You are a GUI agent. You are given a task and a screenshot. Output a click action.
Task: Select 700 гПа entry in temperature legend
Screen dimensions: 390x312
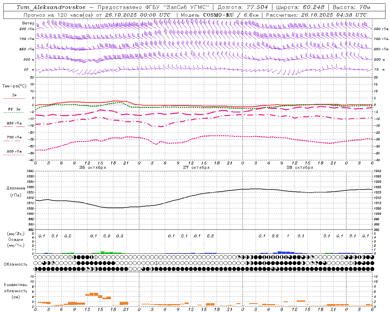click(x=14, y=137)
